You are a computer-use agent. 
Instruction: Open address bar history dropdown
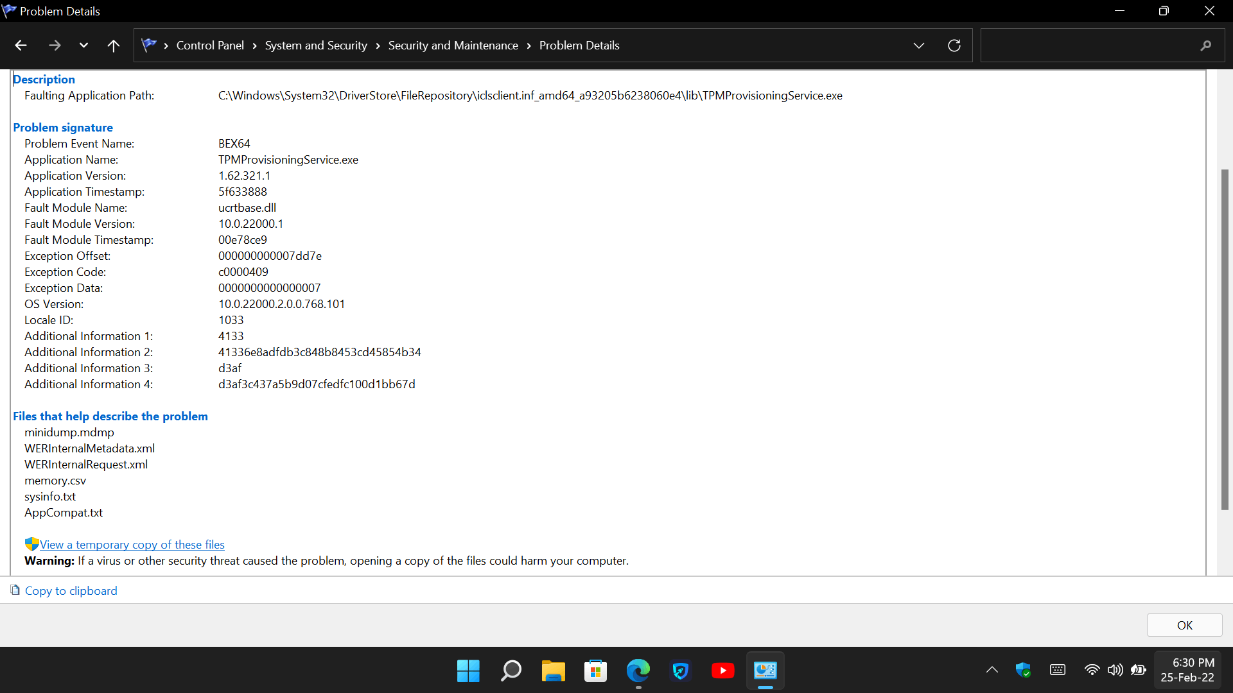pyautogui.click(x=919, y=46)
